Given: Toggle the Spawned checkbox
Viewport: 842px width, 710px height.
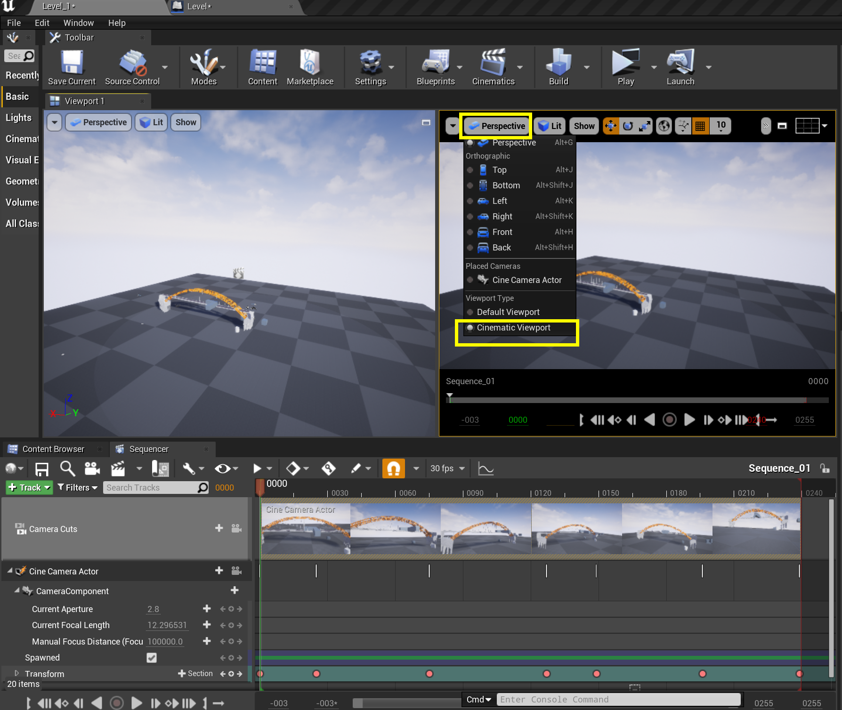Looking at the screenshot, I should pos(152,658).
